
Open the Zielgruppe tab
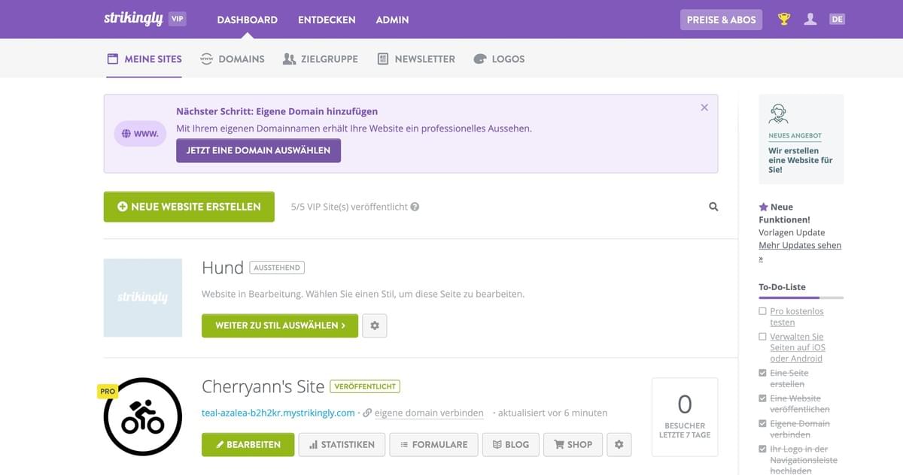point(321,59)
